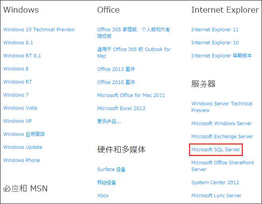This screenshot has height=204, width=262.
Task: Open Windows Server Technical Preview link
Action: point(222,107)
